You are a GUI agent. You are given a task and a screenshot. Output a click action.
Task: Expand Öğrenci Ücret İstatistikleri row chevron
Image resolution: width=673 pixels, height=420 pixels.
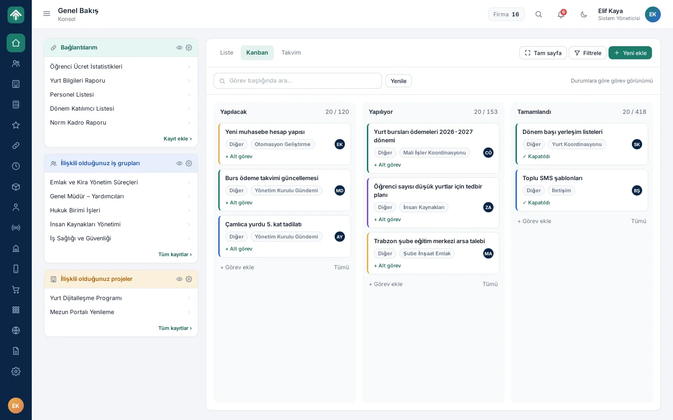(x=189, y=67)
